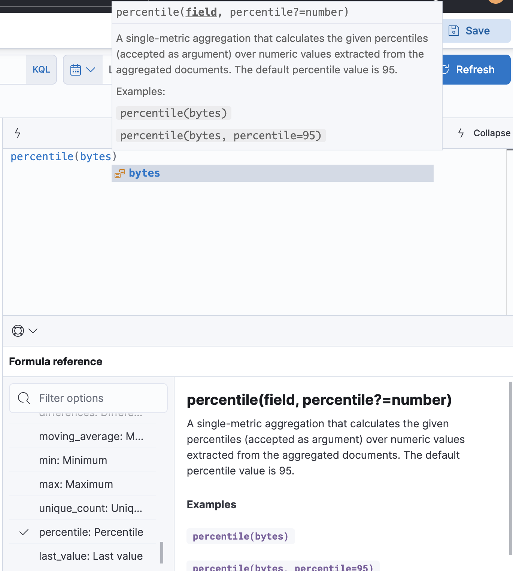Focus the Filter options input field
The width and height of the screenshot is (513, 571).
pyautogui.click(x=97, y=398)
